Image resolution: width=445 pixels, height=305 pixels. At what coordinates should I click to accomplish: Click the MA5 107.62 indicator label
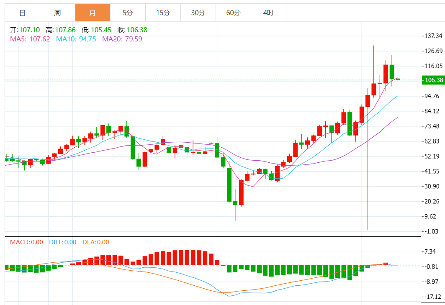[x=30, y=39]
